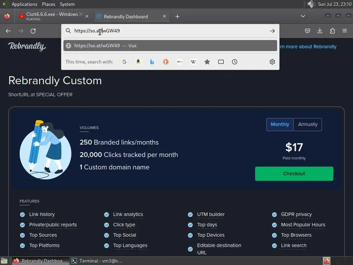Search in history via clock icon

[x=234, y=62]
